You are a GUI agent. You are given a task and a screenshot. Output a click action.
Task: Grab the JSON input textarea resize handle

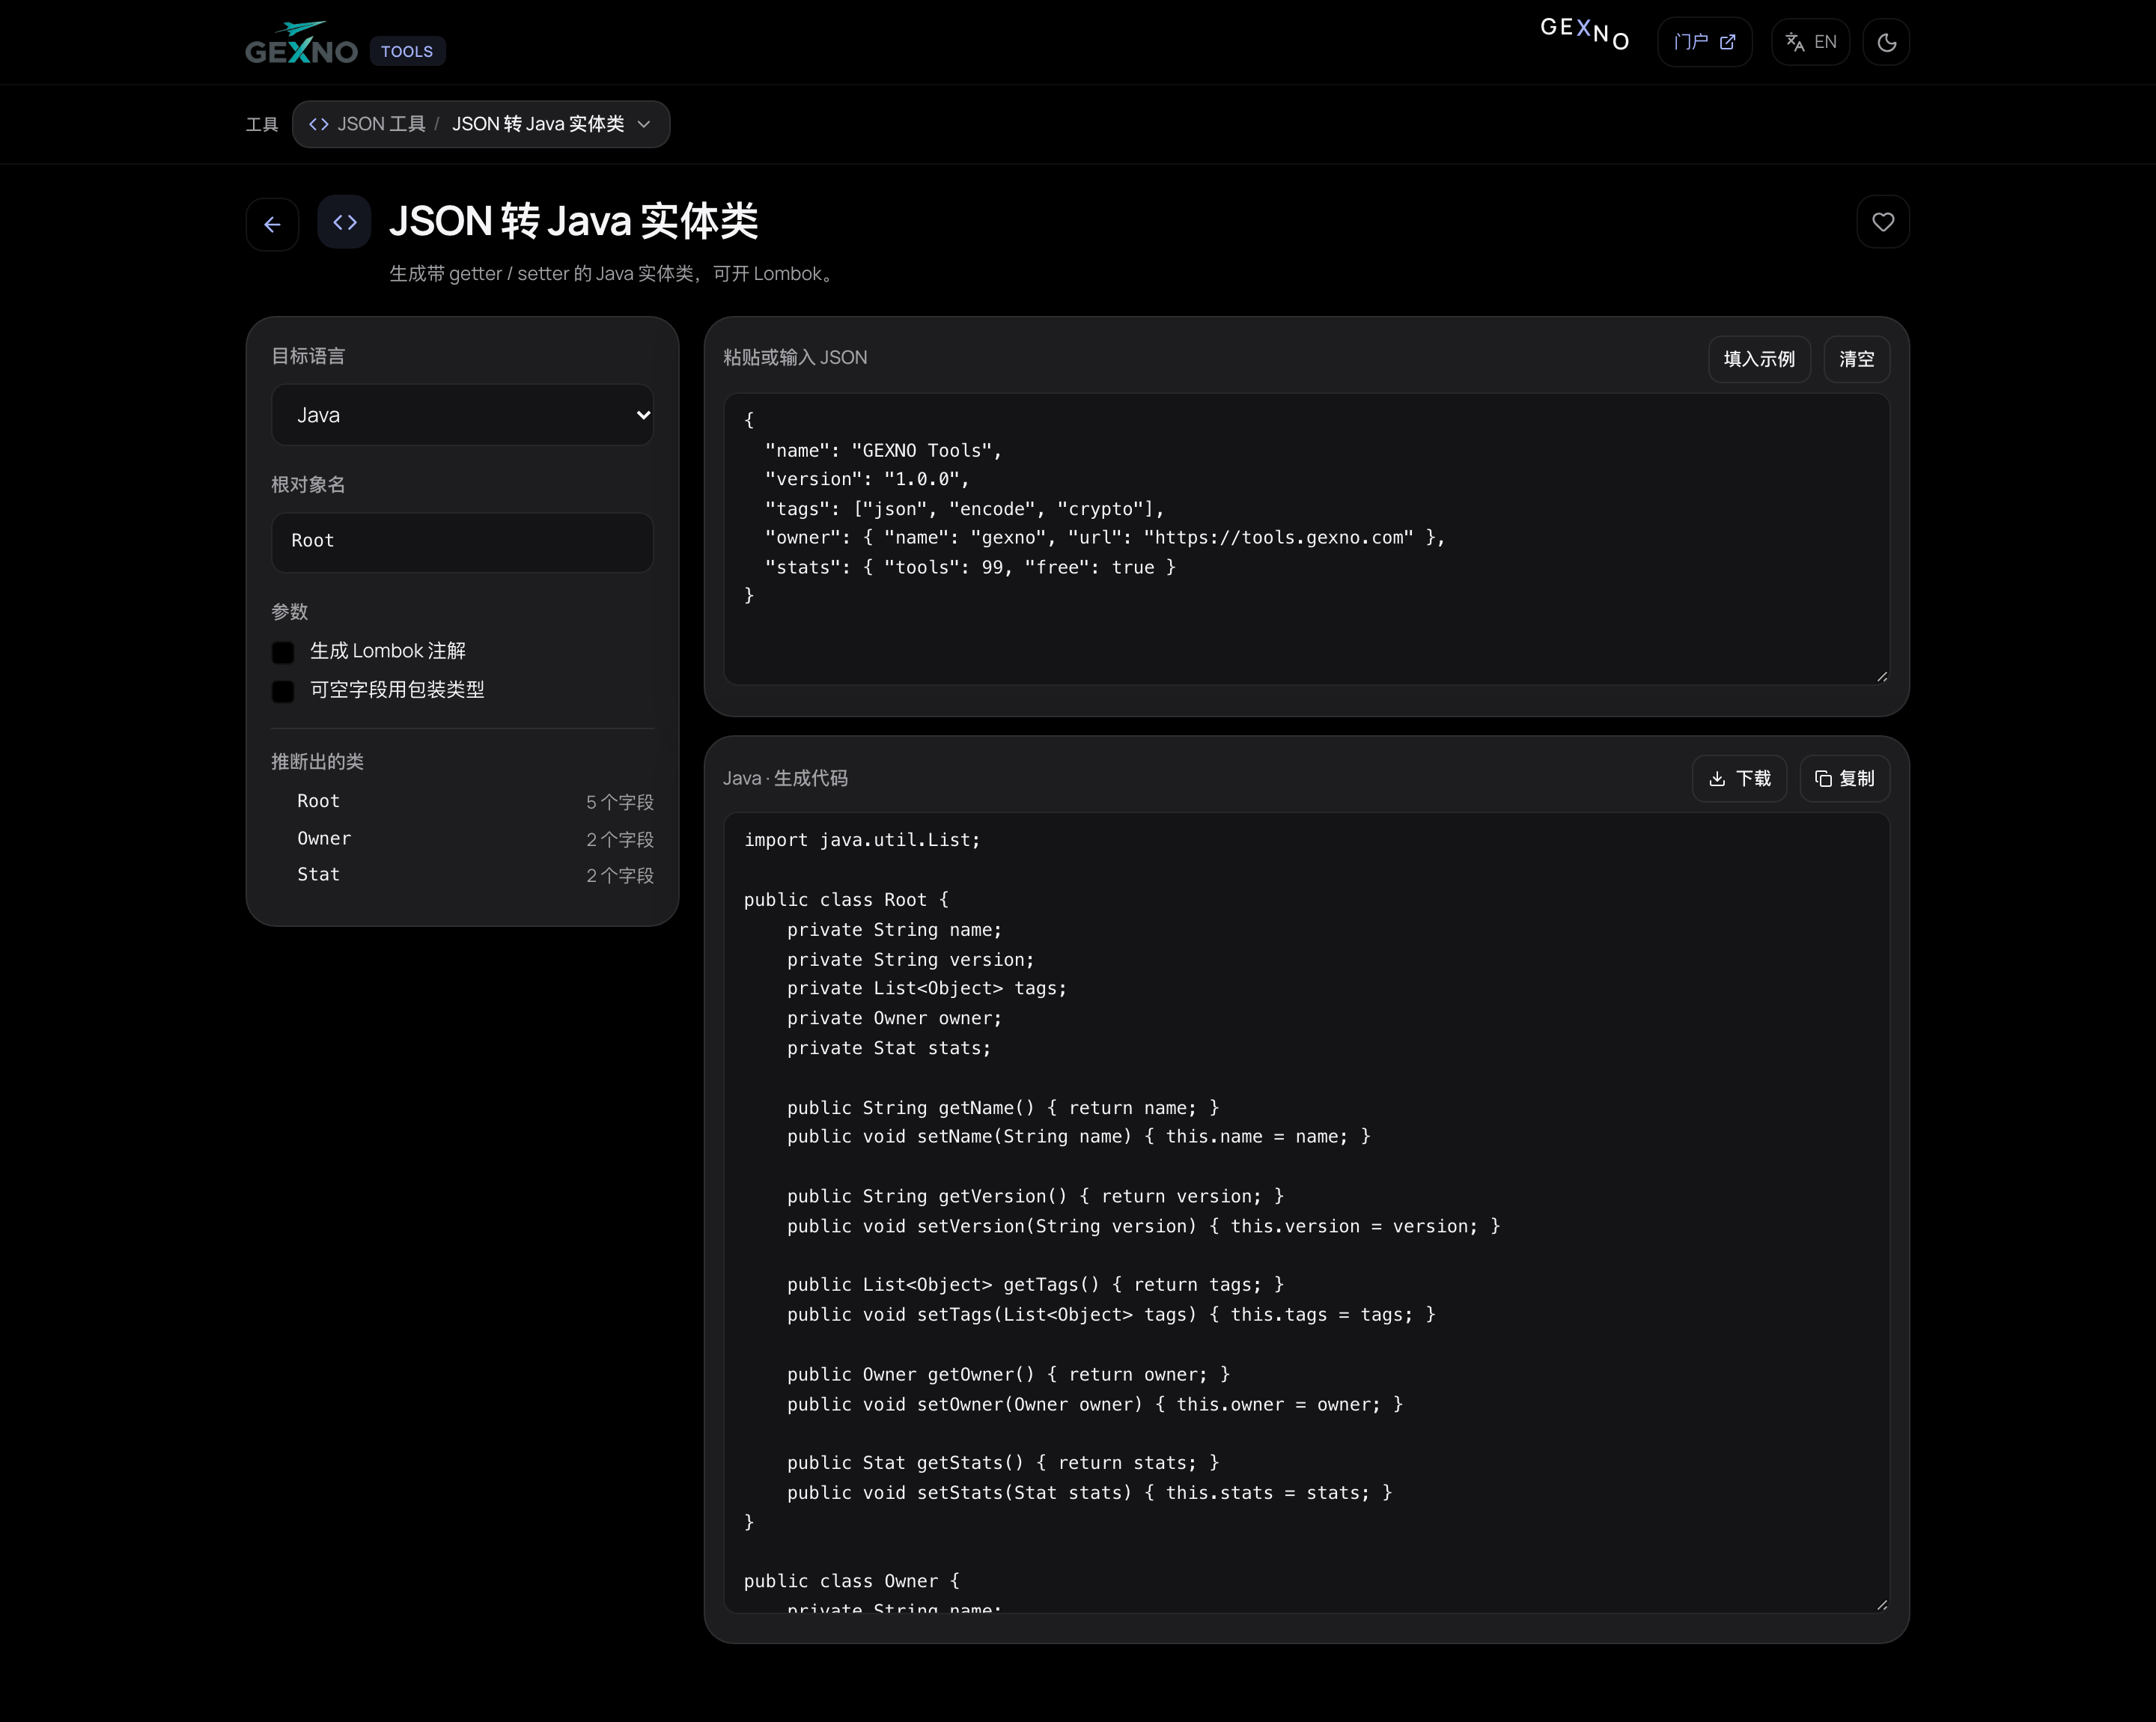tap(1882, 677)
